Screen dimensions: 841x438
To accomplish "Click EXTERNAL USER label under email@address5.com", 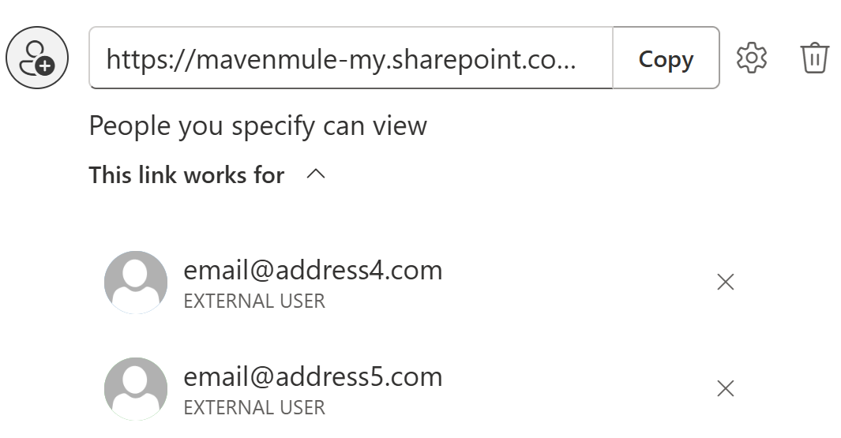I will [x=254, y=407].
